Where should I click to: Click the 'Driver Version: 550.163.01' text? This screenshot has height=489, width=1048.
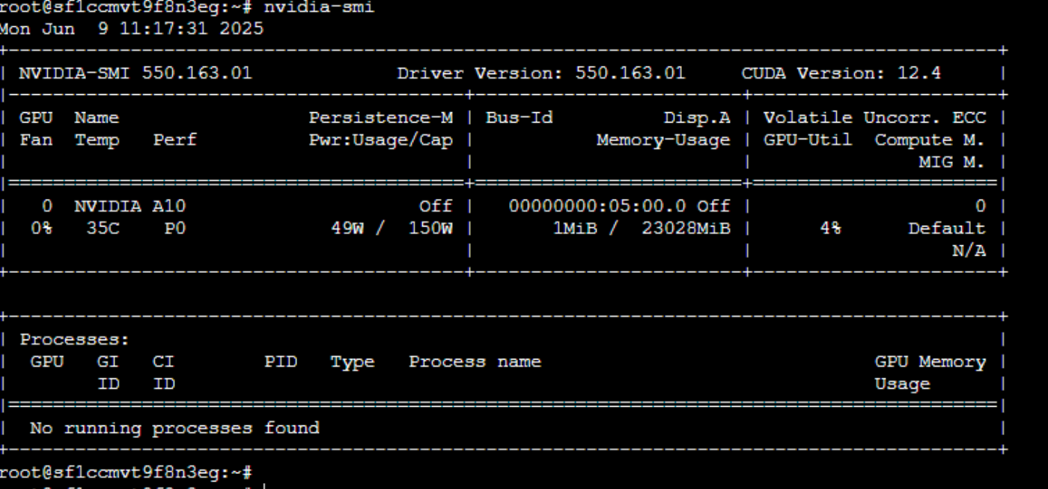pos(541,73)
